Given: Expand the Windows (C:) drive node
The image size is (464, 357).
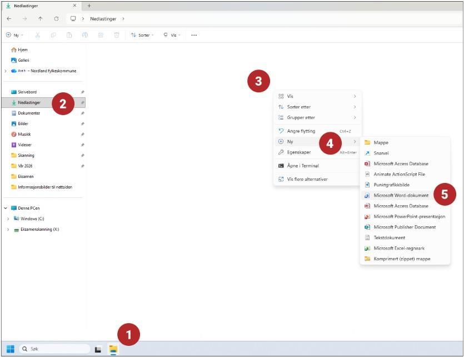Looking at the screenshot, I should [8, 219].
